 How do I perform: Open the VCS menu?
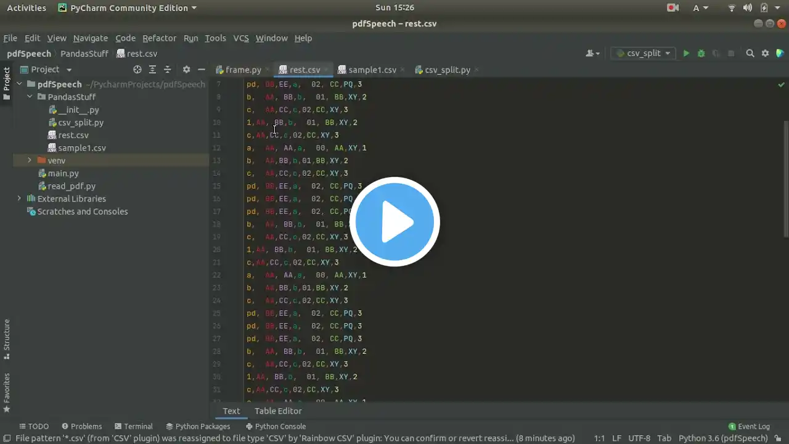[241, 38]
